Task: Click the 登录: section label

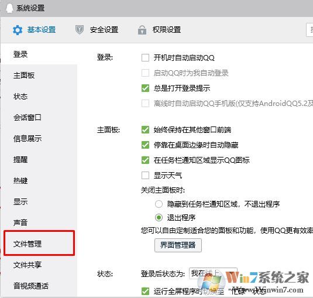Action: [x=105, y=57]
